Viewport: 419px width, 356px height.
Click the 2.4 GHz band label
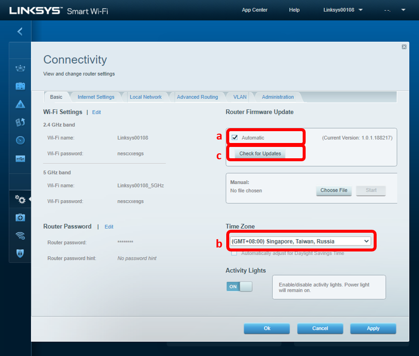59,125
